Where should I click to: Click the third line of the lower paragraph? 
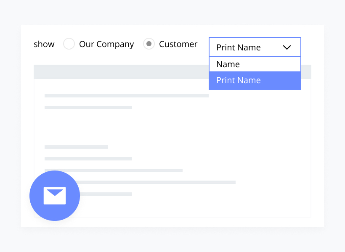(114, 171)
